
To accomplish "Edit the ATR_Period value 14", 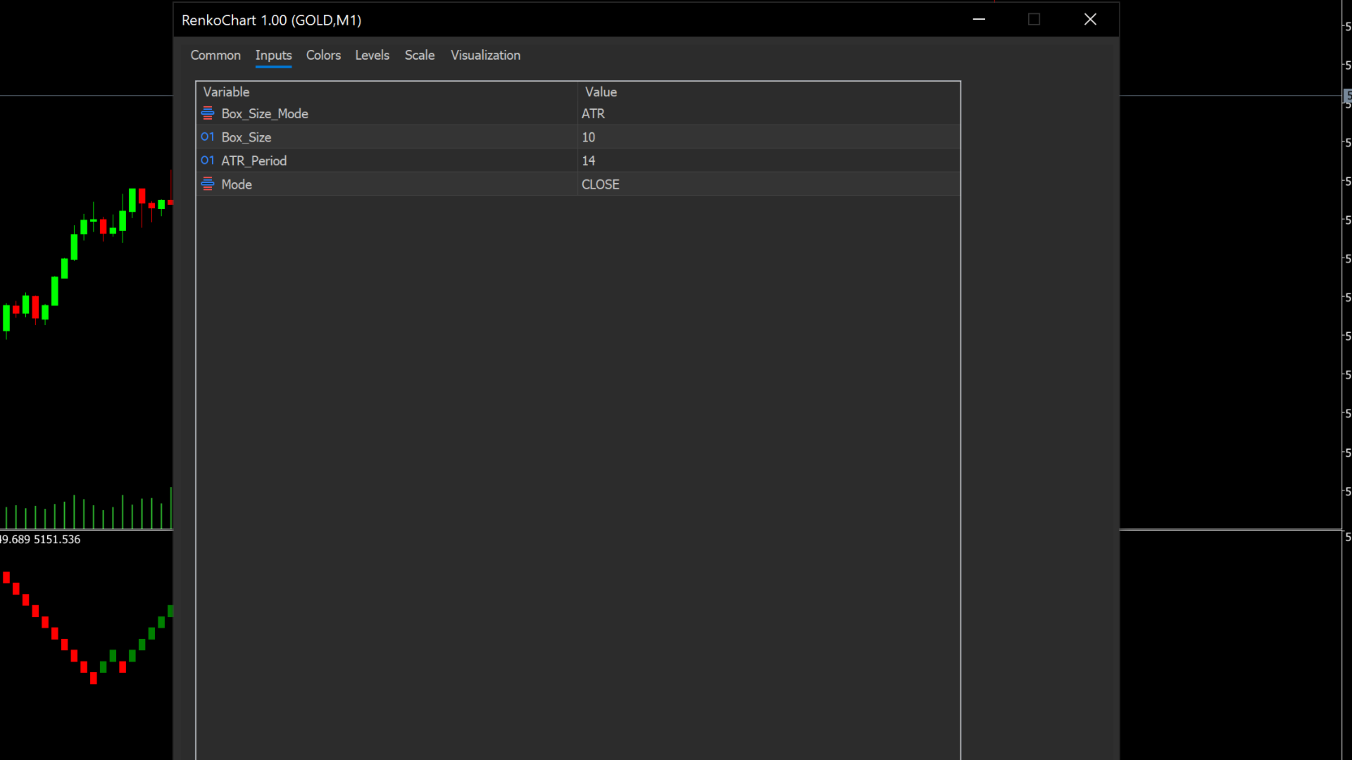I will pos(768,160).
